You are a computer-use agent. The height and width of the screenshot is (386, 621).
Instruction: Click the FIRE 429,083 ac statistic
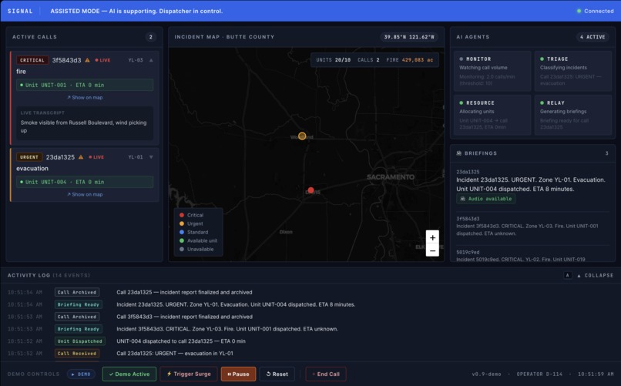(x=410, y=60)
